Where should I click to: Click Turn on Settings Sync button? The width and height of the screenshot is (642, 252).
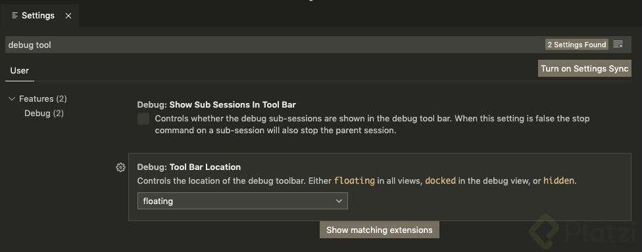(584, 69)
